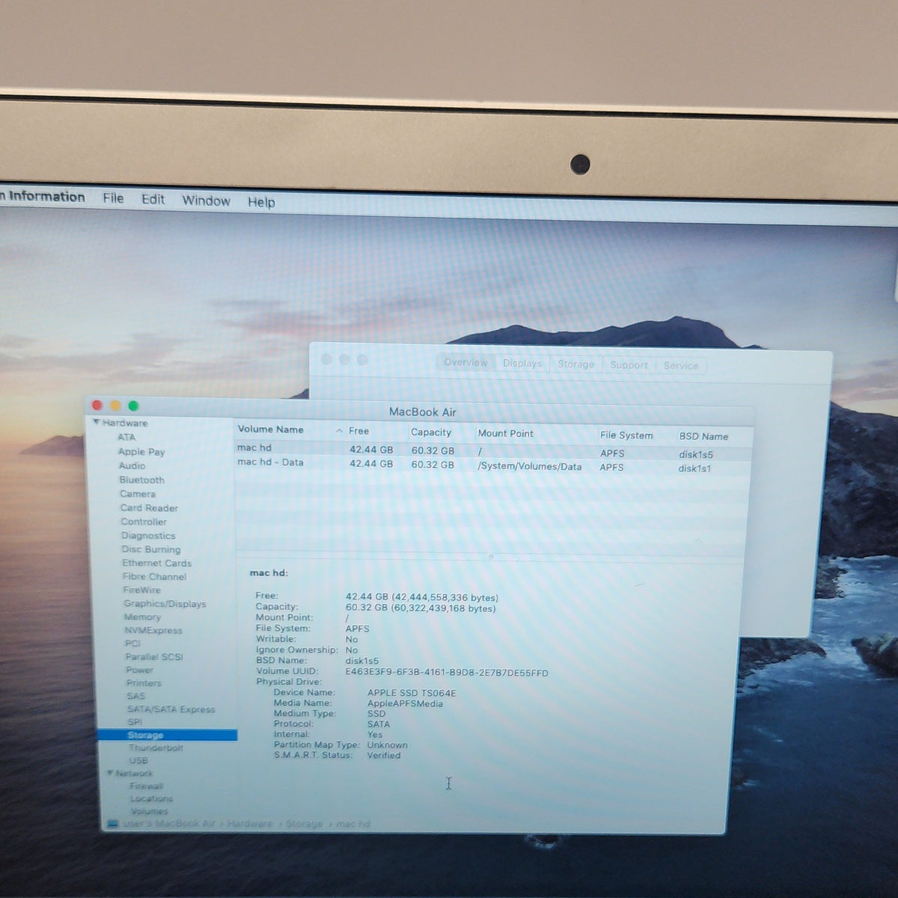Select Memory in the sidebar
The height and width of the screenshot is (898, 898).
pos(142,617)
